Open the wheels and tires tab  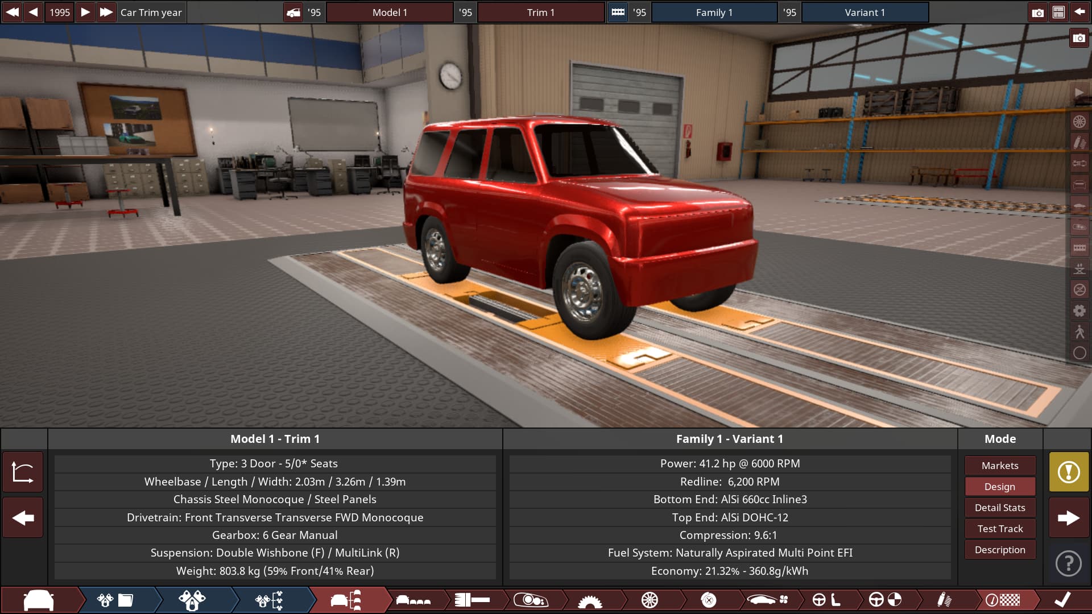(x=650, y=600)
